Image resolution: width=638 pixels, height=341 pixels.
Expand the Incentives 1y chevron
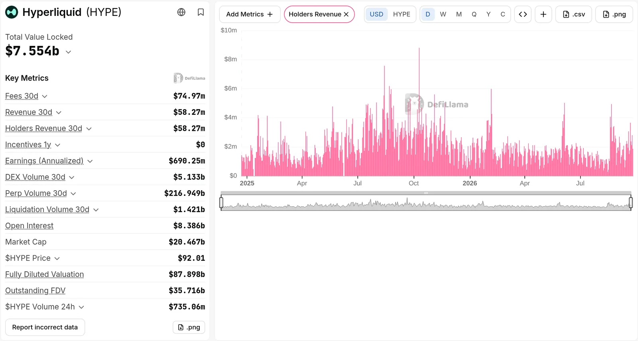click(58, 145)
